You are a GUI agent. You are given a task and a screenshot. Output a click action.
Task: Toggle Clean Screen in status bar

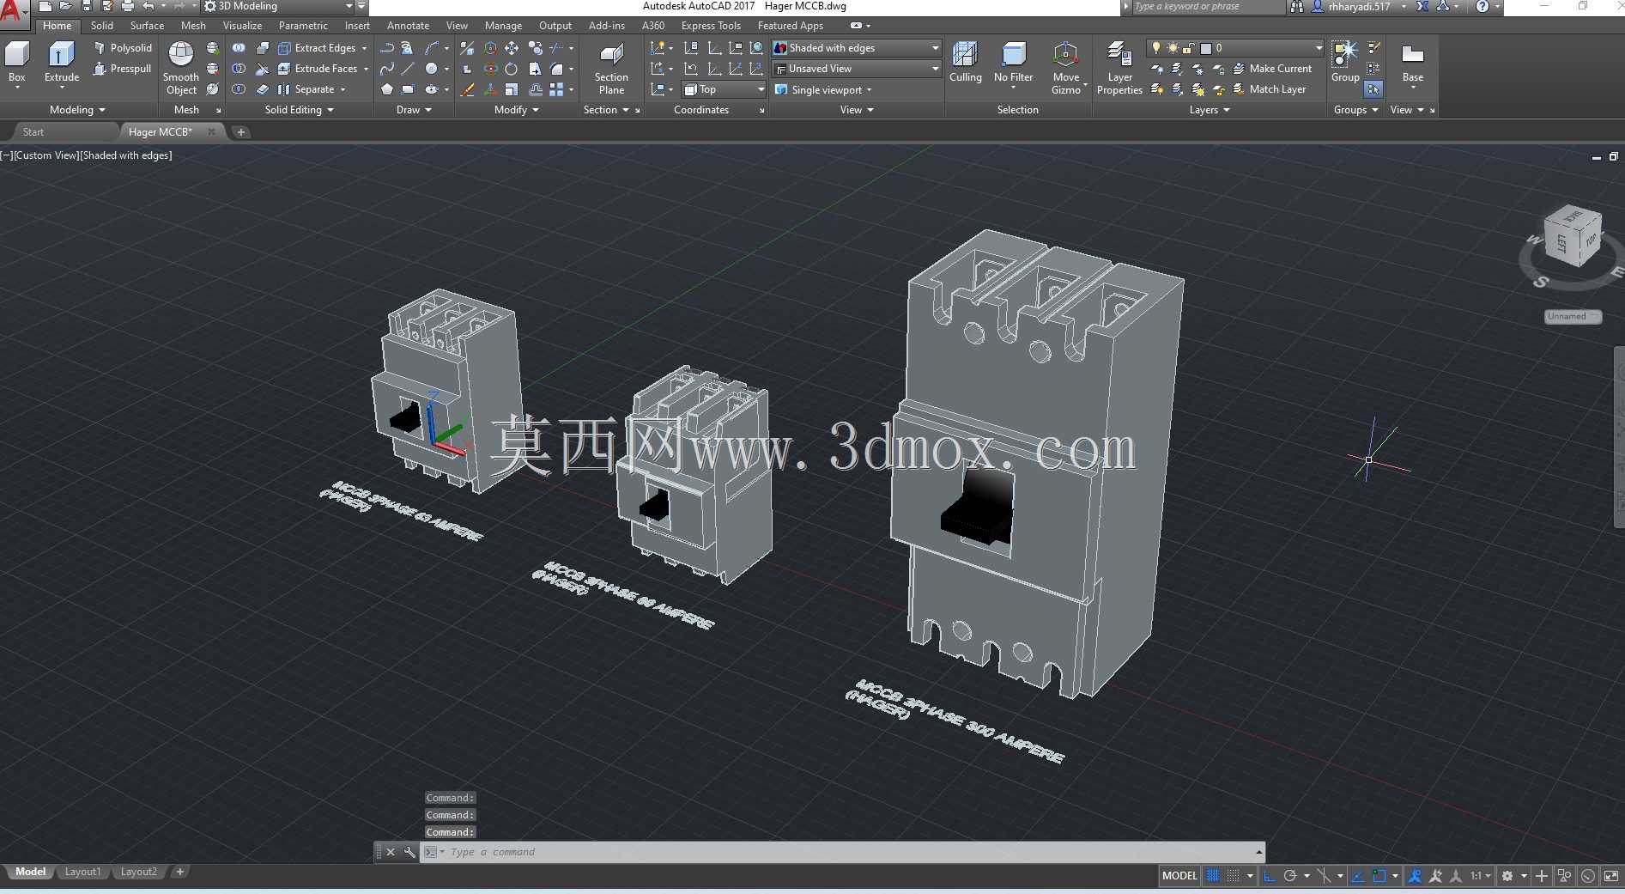(1611, 876)
